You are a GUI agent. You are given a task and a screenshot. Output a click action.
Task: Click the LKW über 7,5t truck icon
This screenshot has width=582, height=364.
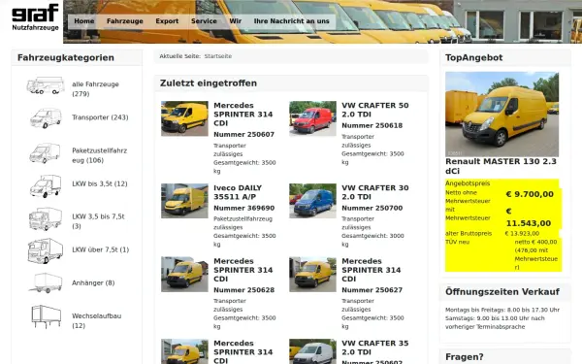(x=46, y=251)
